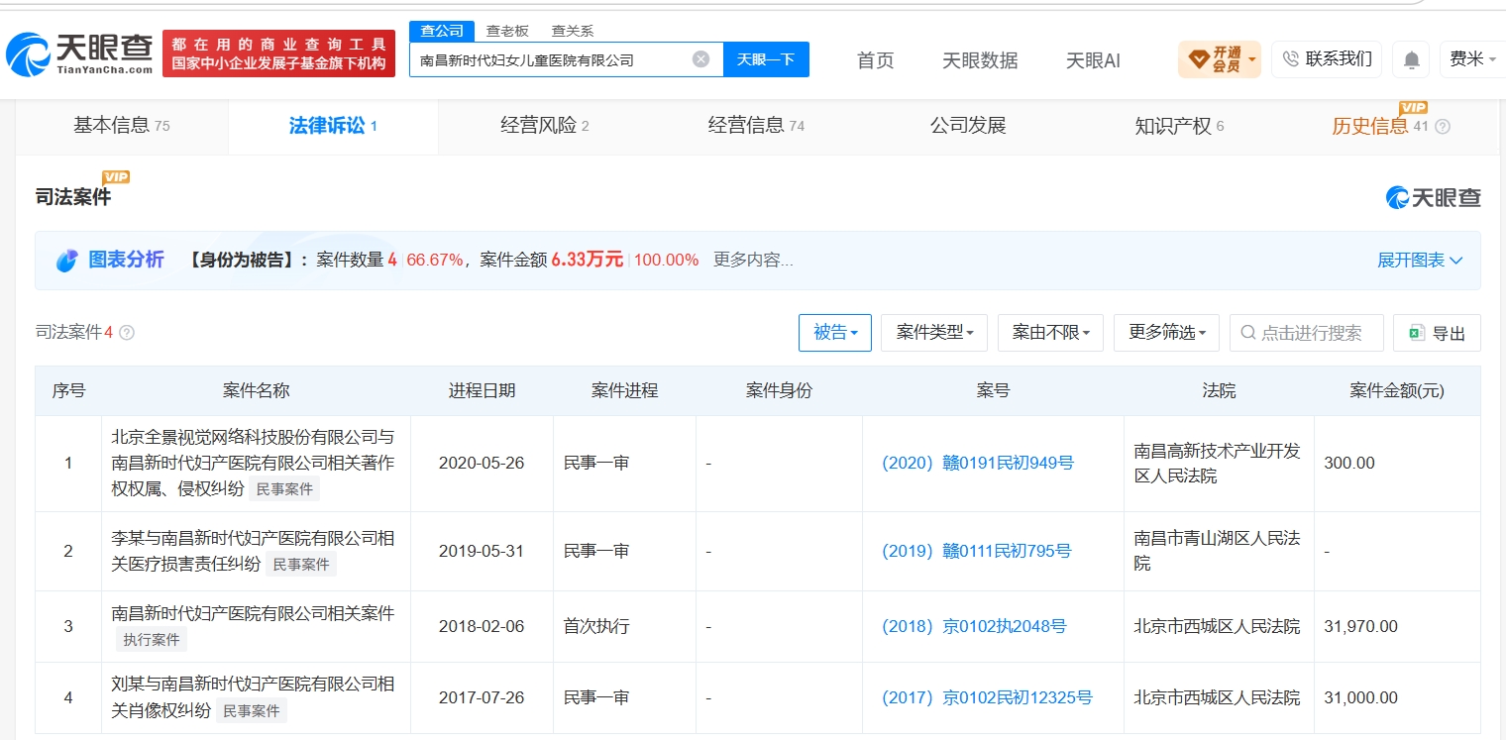
Task: Open the 被告 identity filter dropdown
Action: pos(835,333)
